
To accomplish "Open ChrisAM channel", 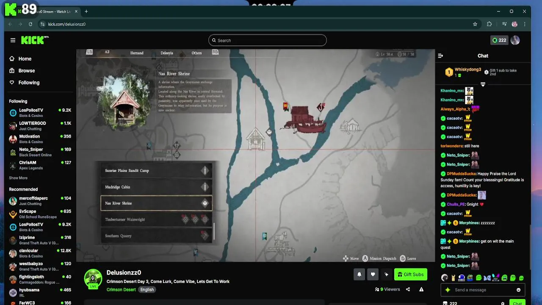I will [x=40, y=165].
